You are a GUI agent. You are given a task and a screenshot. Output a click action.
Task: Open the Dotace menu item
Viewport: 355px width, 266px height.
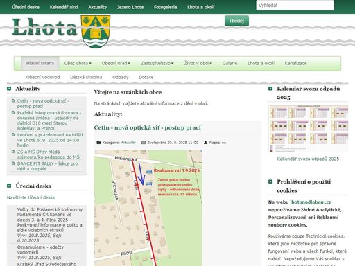146,77
